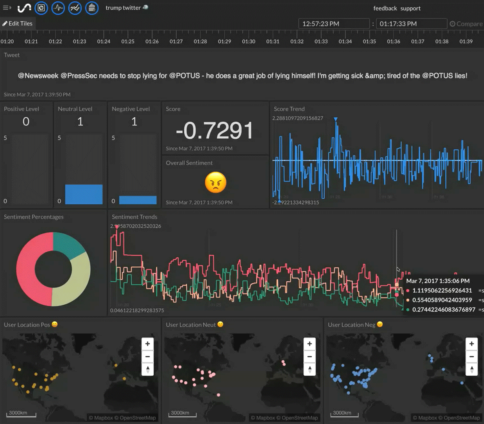
Task: Click the Overall Sentiment tile title
Action: pyautogui.click(x=189, y=163)
